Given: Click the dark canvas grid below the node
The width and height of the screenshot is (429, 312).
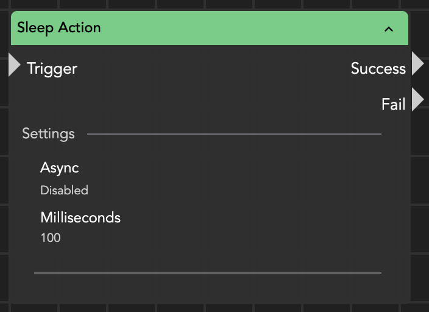Looking at the screenshot, I should [213, 307].
